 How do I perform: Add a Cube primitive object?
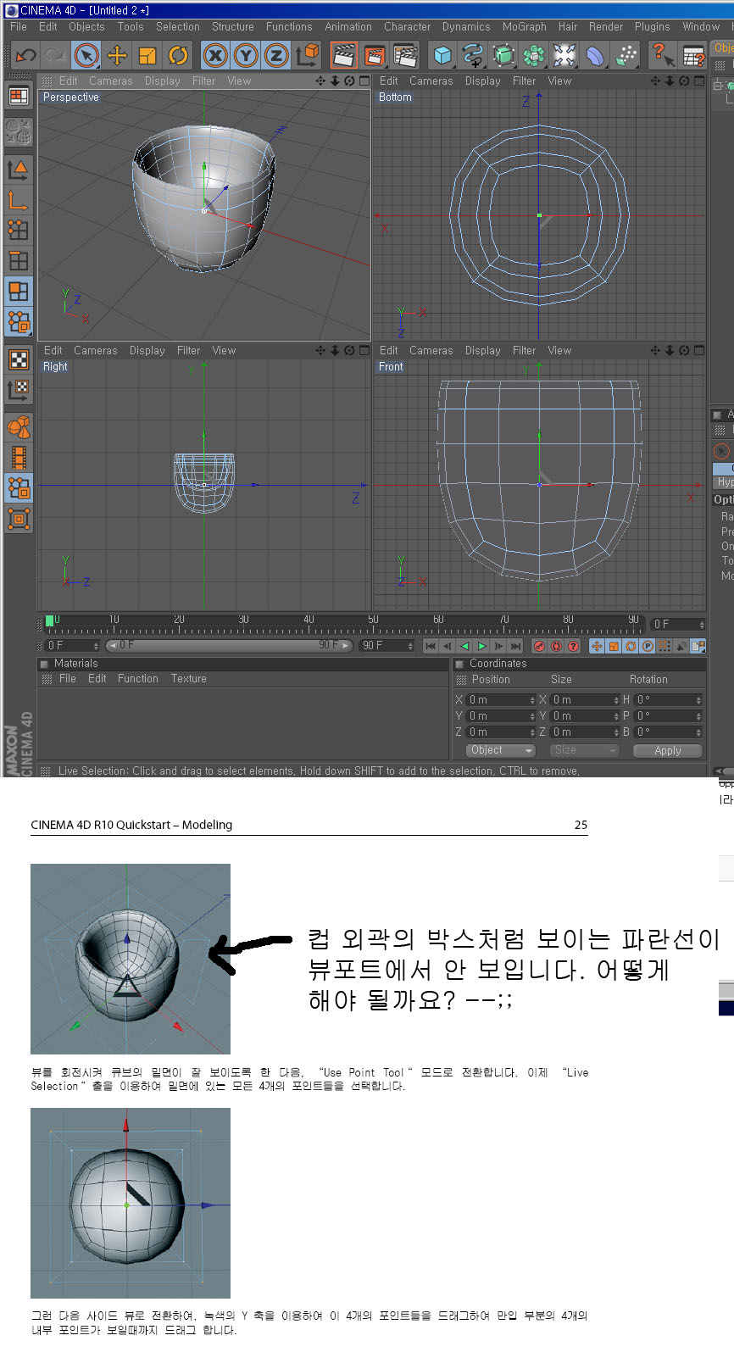point(442,55)
